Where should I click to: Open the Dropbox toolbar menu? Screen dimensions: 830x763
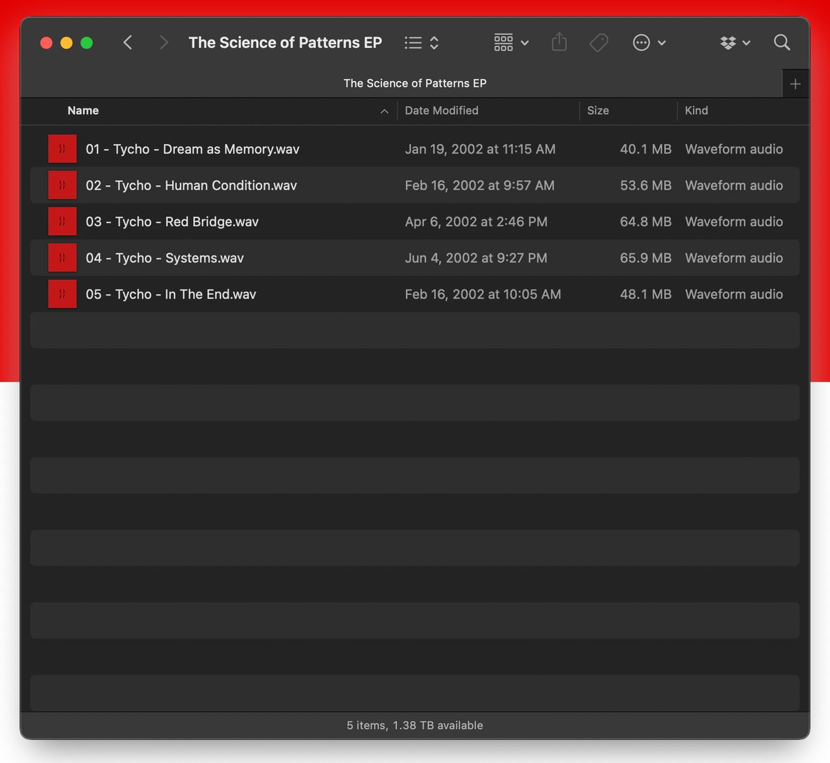click(735, 43)
